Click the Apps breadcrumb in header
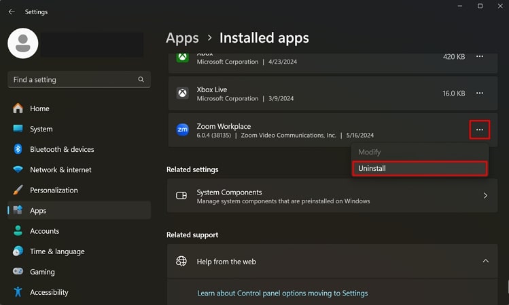The height and width of the screenshot is (305, 509). click(x=182, y=38)
